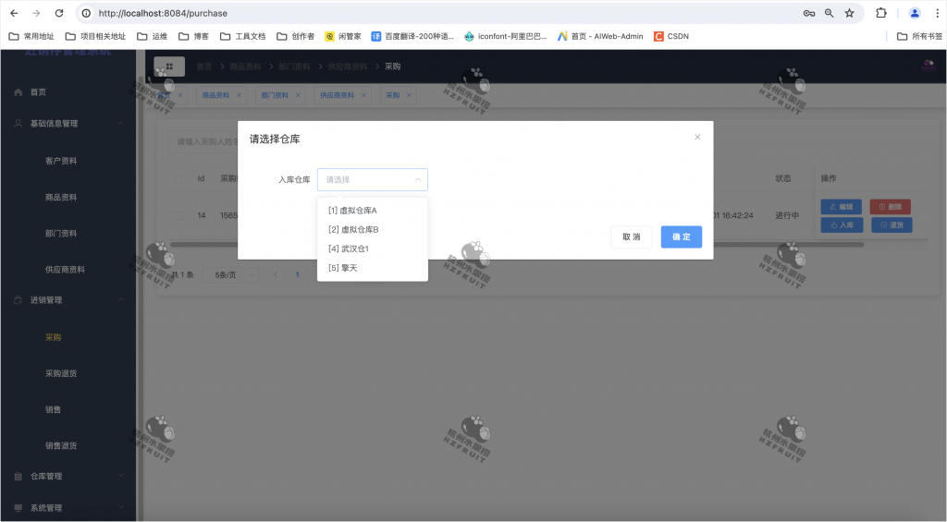Open the 工具文档 bookmarks folder
This screenshot has width=947, height=522.
click(243, 36)
